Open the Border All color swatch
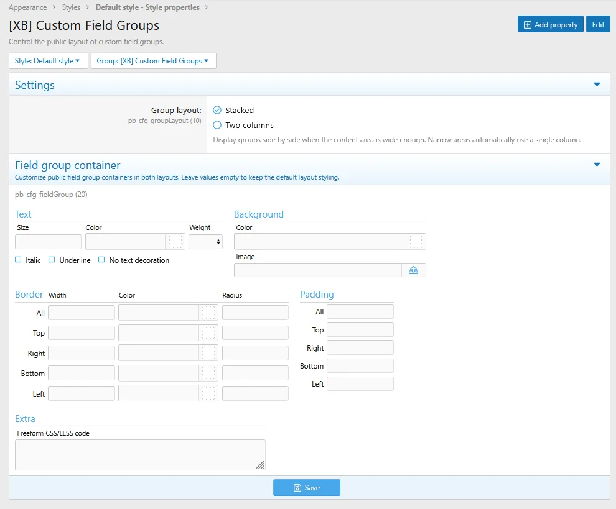 (208, 313)
